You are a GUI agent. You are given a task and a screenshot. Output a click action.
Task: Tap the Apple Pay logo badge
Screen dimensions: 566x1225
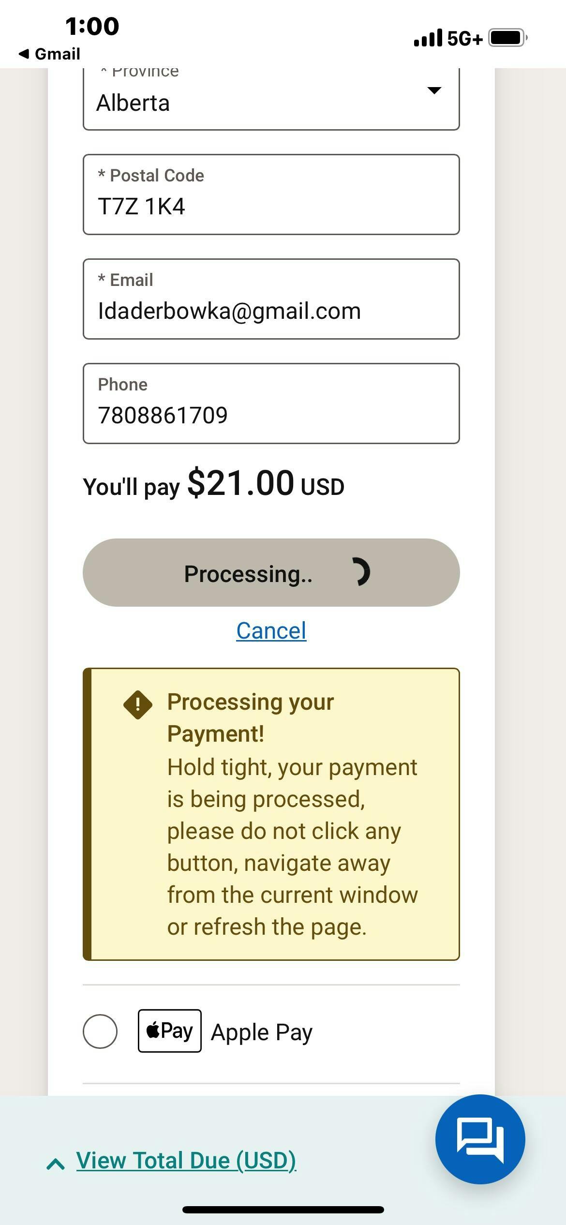pos(169,1031)
